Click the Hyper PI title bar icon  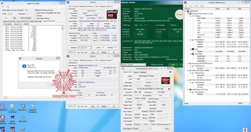[2, 3]
